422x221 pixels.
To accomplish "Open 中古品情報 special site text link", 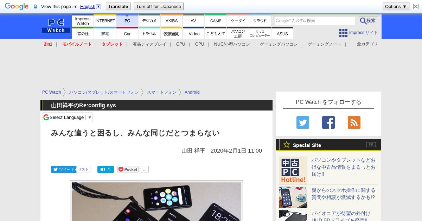I will pos(344,167).
